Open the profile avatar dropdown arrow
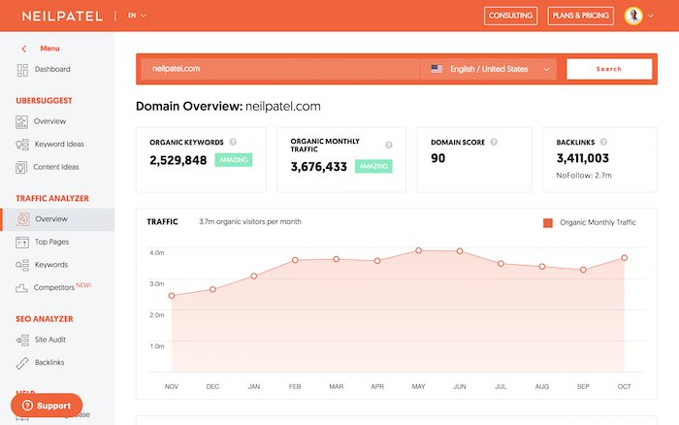Screen dimensions: 679x425 coord(651,16)
